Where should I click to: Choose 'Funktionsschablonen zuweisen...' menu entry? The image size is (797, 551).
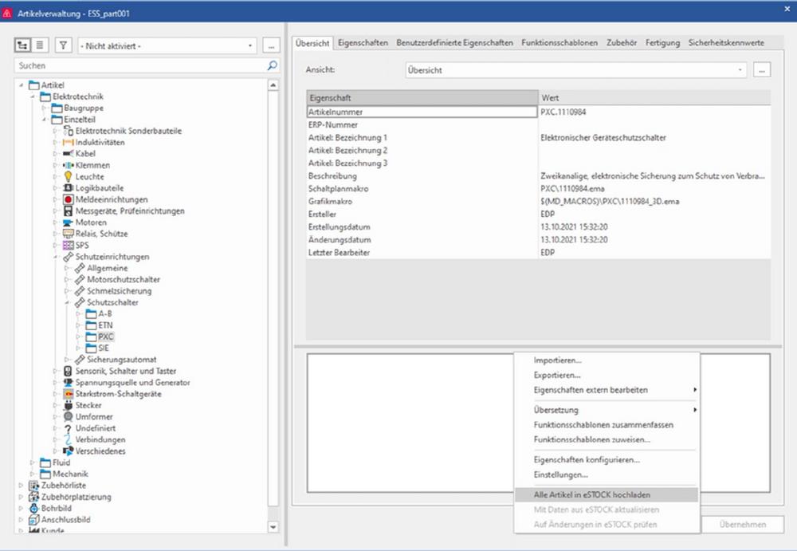pos(607,439)
